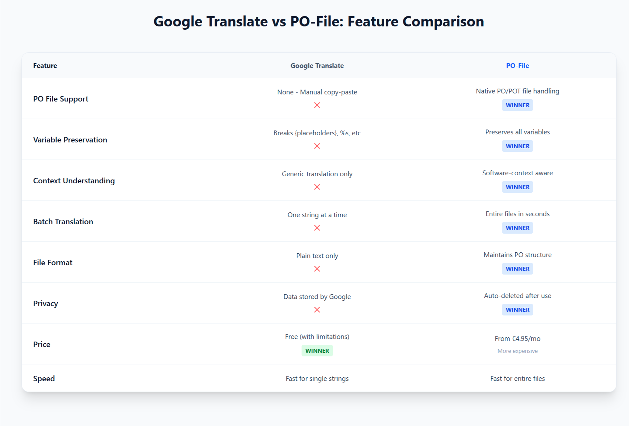Click the red X under File Format
This screenshot has height=426, width=629.
tap(317, 269)
